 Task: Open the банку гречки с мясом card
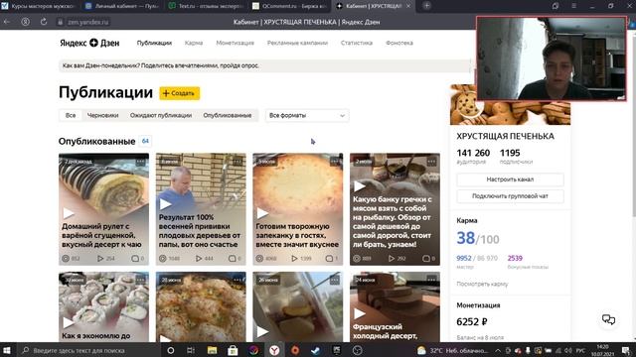[x=395, y=209]
